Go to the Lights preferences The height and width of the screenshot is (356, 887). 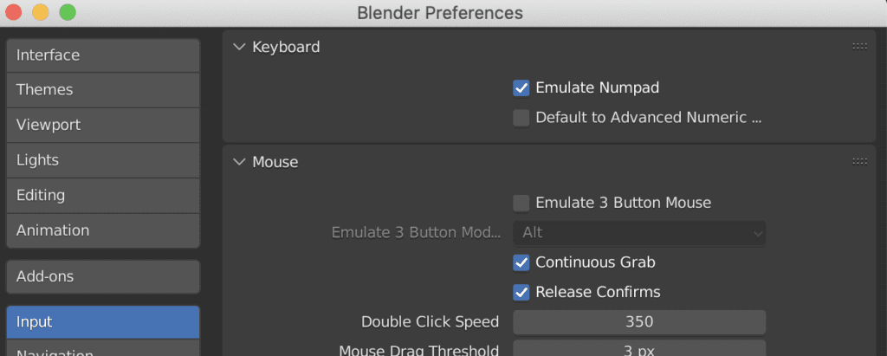103,160
